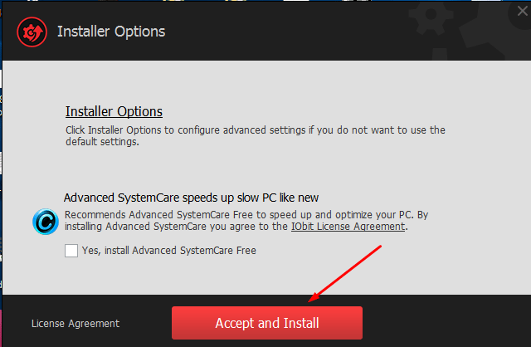The image size is (531, 347).
Task: Enable the install Advanced SystemCare Free checkbox
Action: point(71,250)
